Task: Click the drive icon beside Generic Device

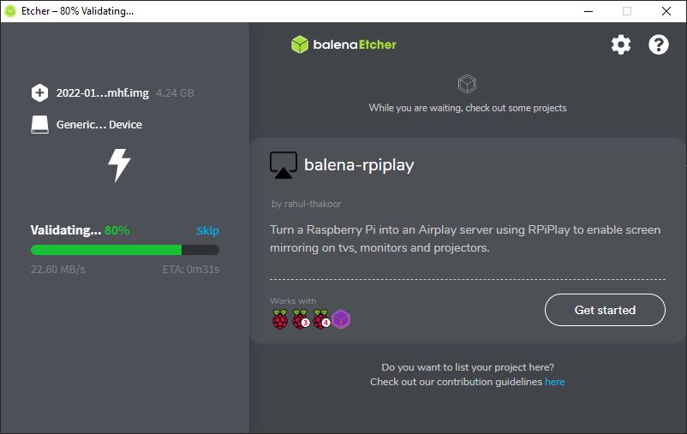Action: pos(40,124)
